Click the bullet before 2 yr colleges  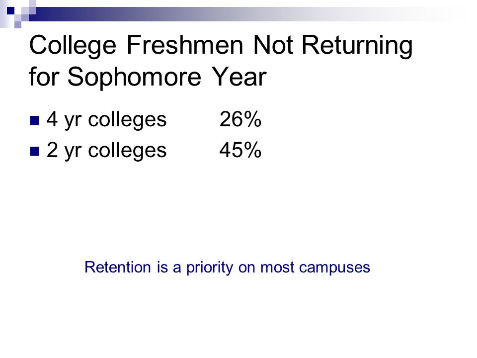35,151
